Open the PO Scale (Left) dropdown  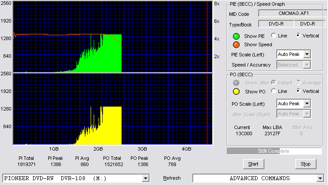click(307, 104)
